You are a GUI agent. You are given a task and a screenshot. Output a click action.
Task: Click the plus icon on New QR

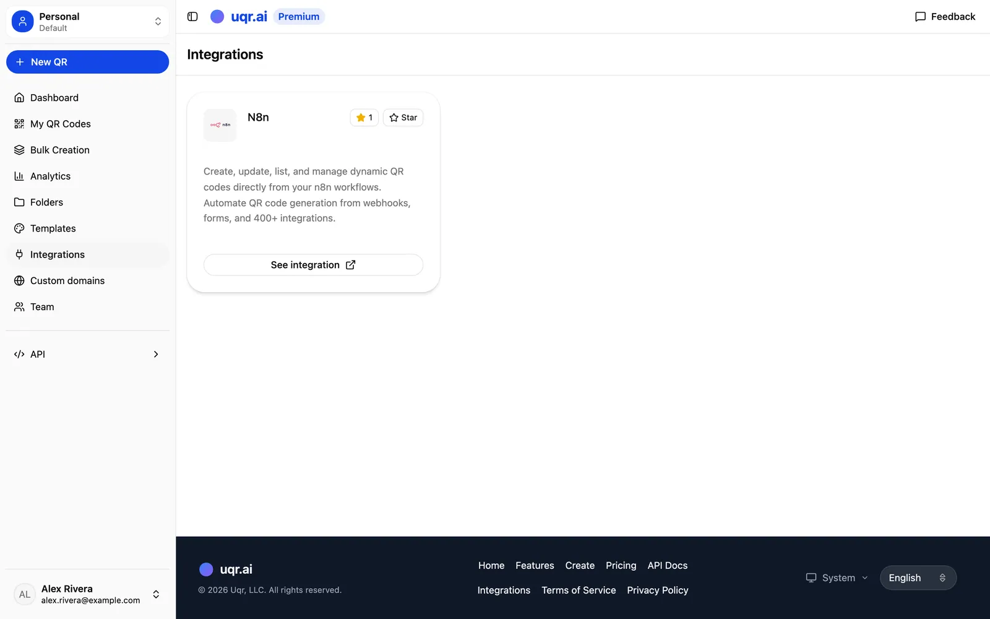pos(20,62)
